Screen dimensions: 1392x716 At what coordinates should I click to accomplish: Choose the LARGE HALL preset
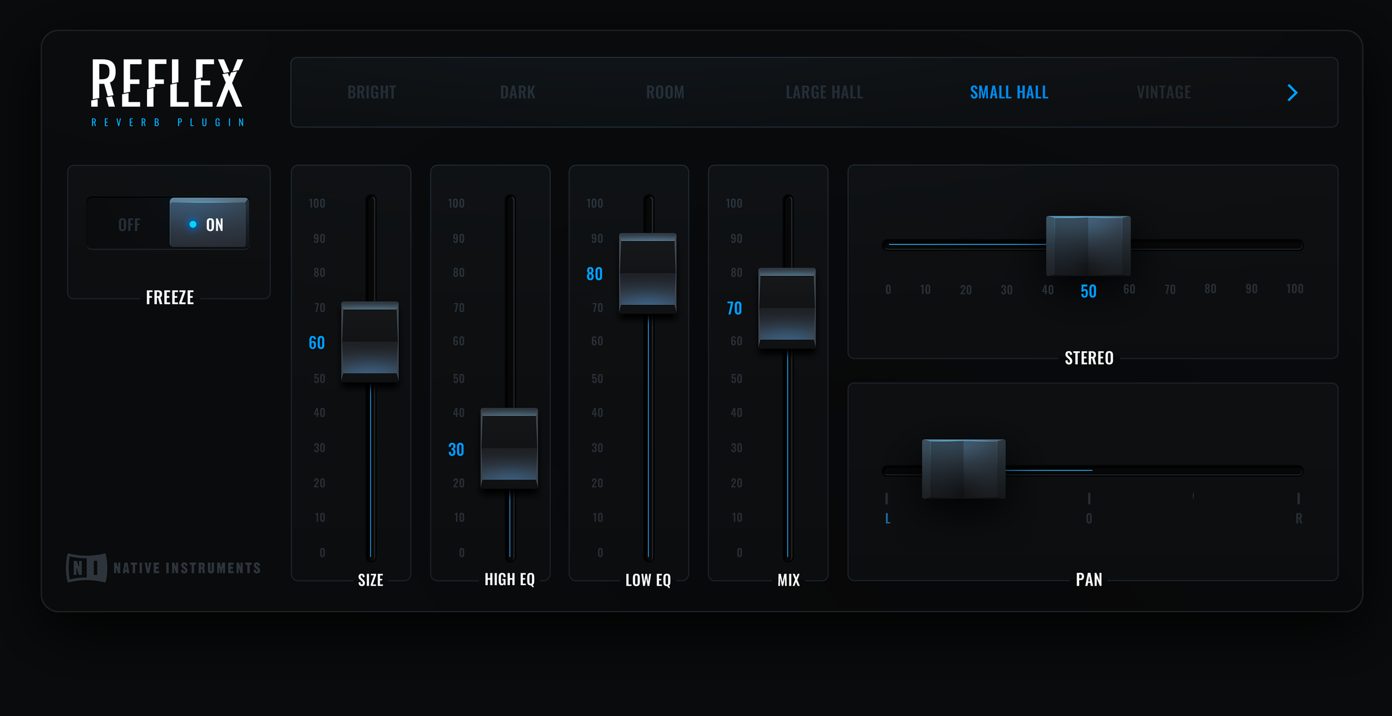pyautogui.click(x=824, y=92)
